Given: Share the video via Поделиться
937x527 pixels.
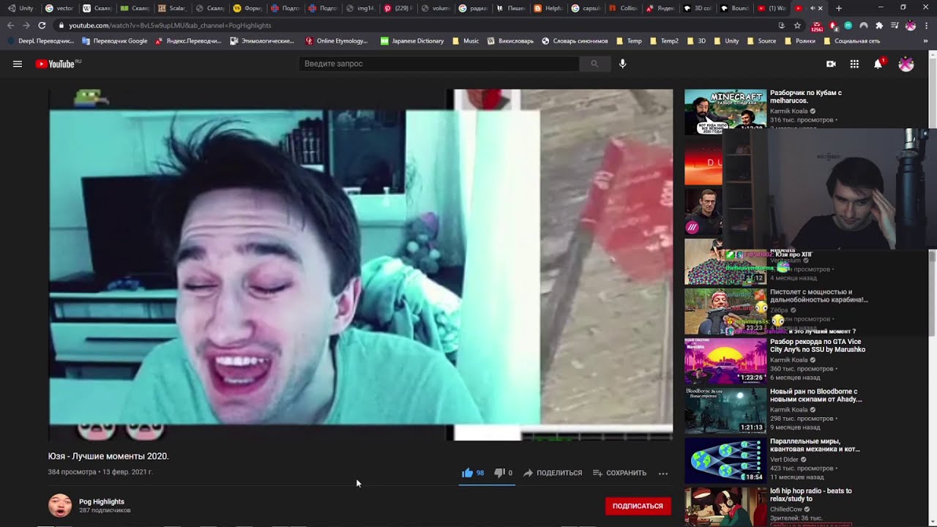Looking at the screenshot, I should pos(553,473).
